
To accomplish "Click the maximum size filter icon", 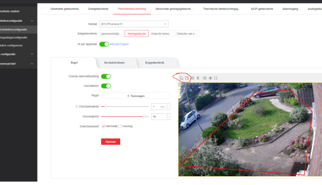I will point(187,78).
